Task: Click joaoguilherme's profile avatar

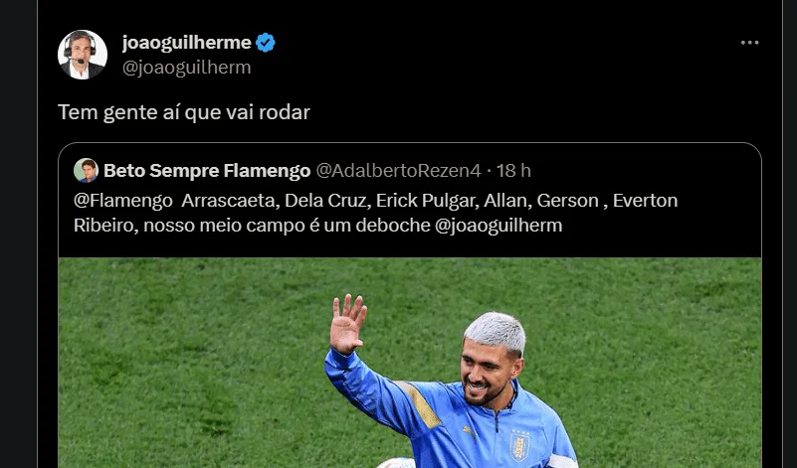Action: click(83, 55)
